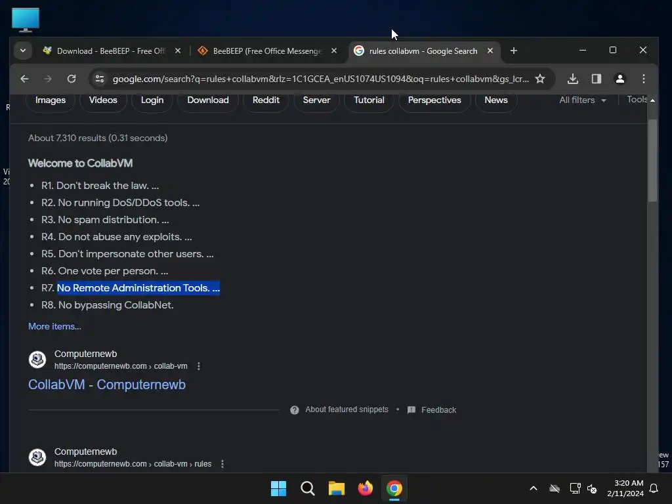The width and height of the screenshot is (672, 504).
Task: Filter results by Videos
Action: click(103, 100)
